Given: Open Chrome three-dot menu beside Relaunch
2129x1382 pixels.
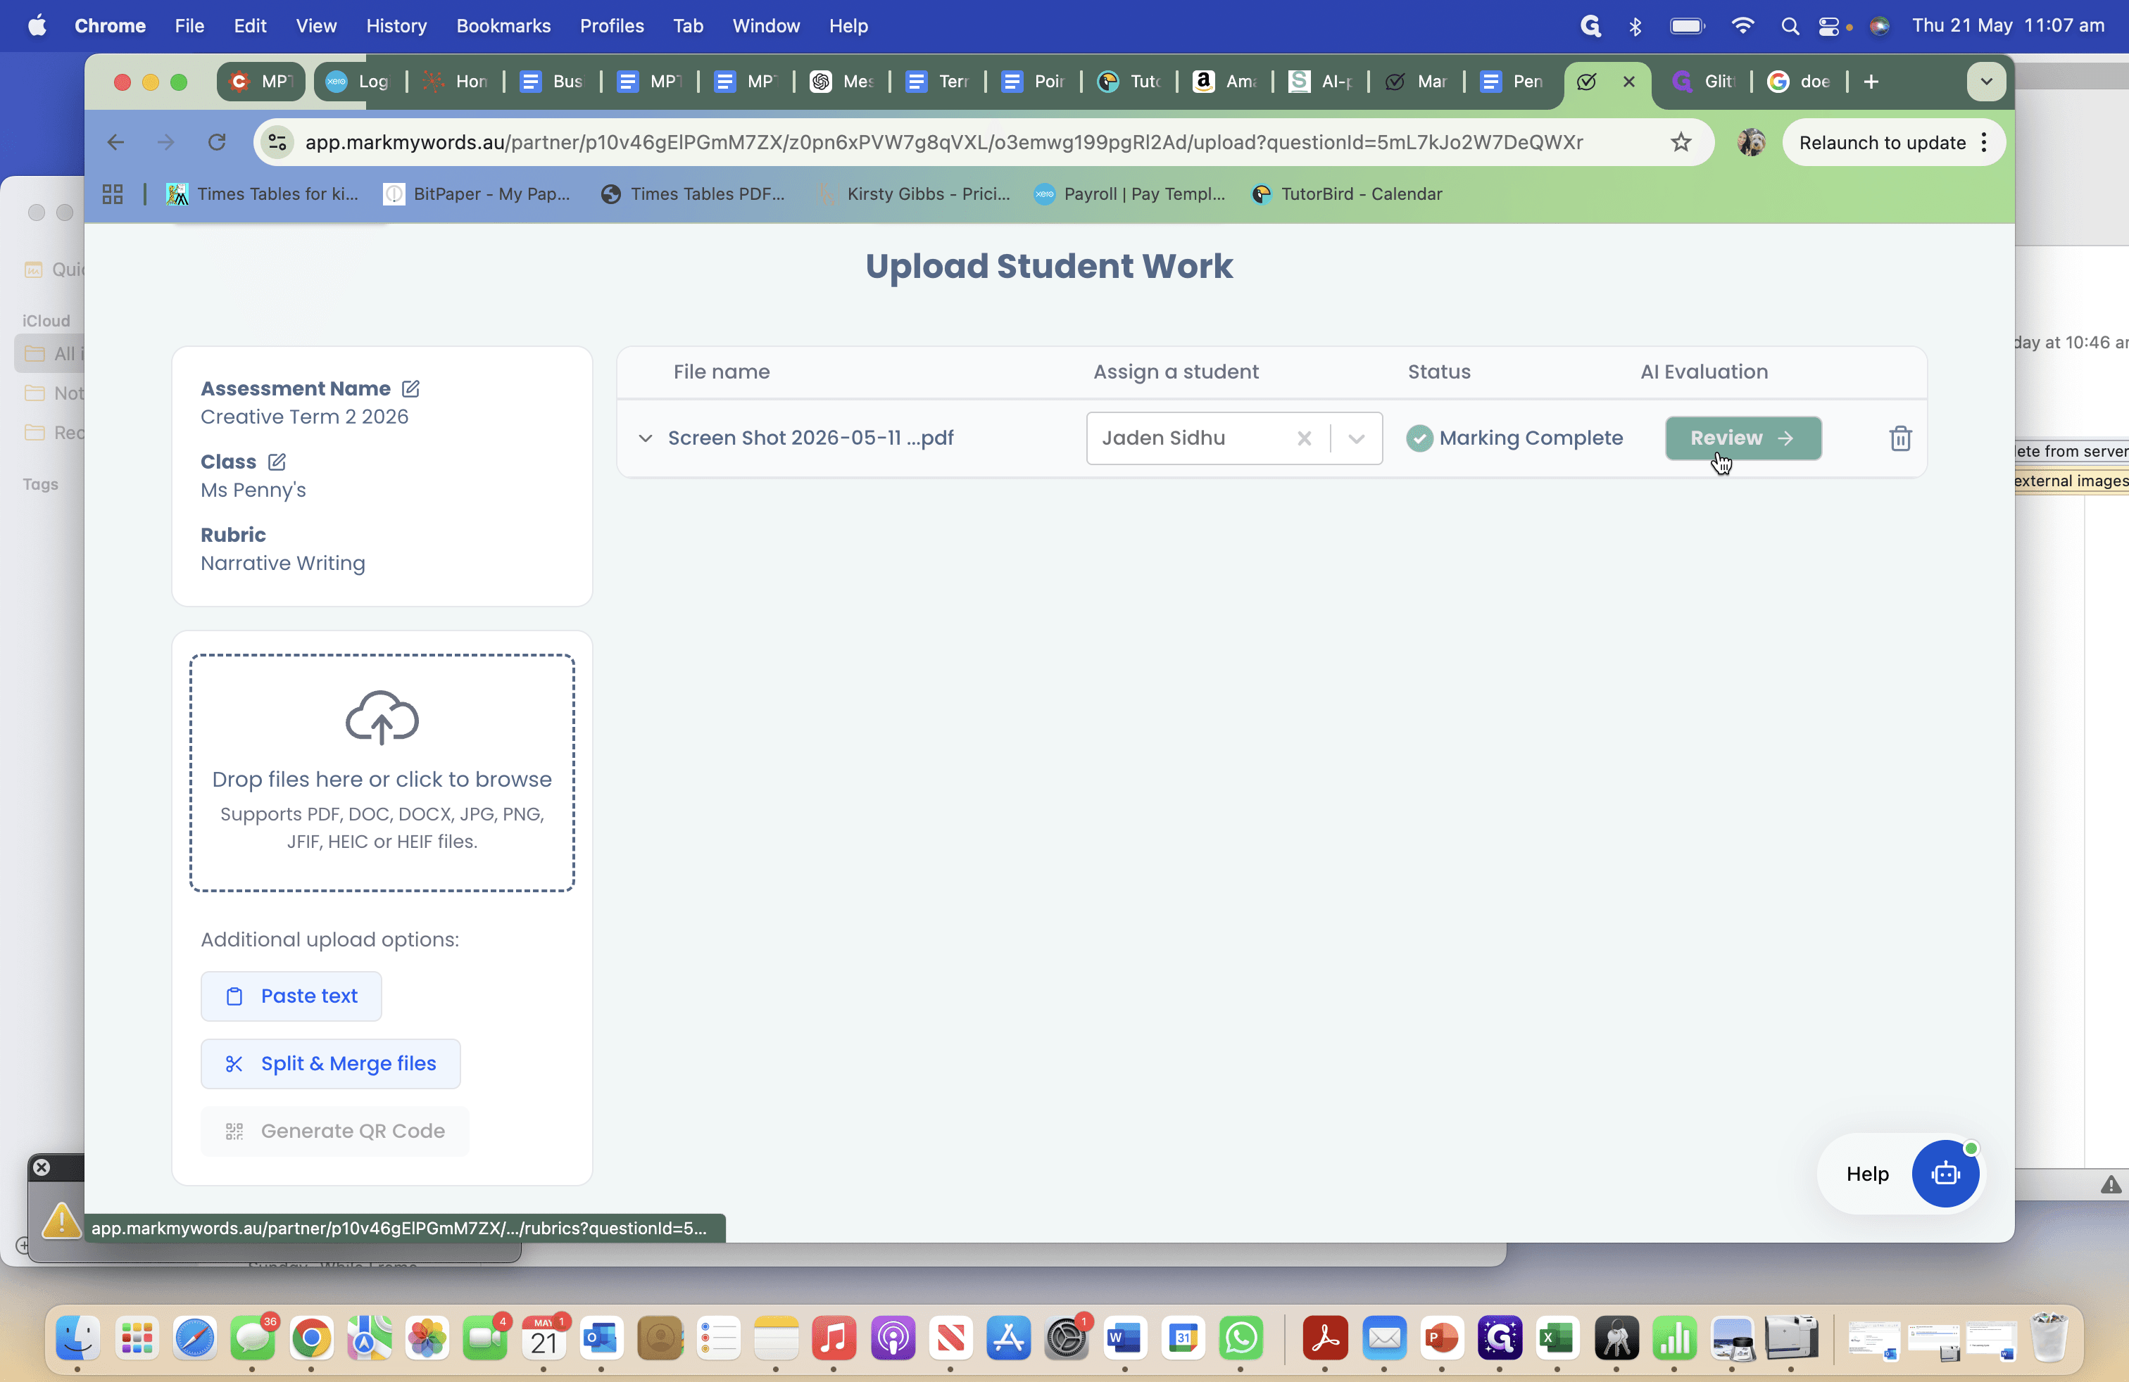Looking at the screenshot, I should (1984, 142).
